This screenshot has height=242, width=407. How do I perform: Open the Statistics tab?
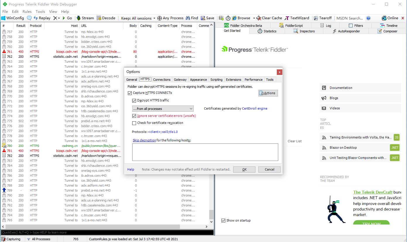(267, 31)
